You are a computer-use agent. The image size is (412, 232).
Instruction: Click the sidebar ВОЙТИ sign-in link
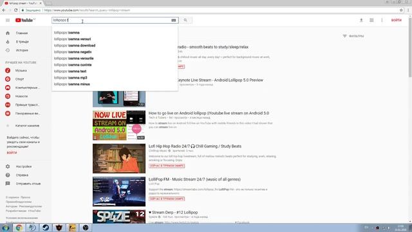coord(12,153)
